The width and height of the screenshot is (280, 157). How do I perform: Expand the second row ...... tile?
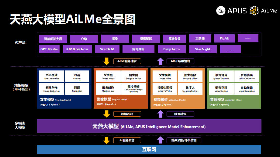coord(230,49)
